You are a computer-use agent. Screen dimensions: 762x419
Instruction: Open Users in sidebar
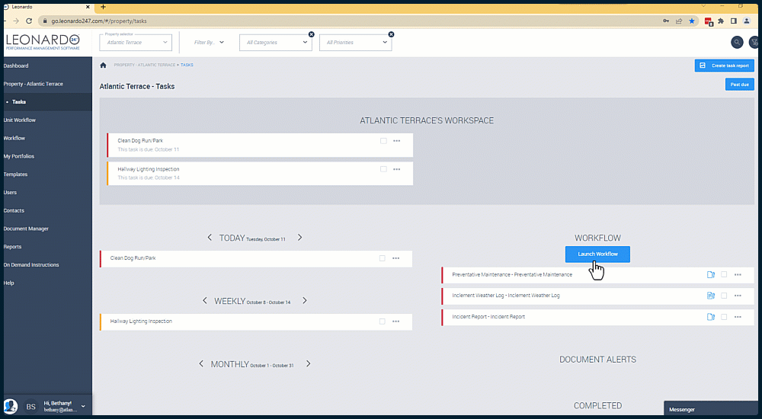click(10, 193)
